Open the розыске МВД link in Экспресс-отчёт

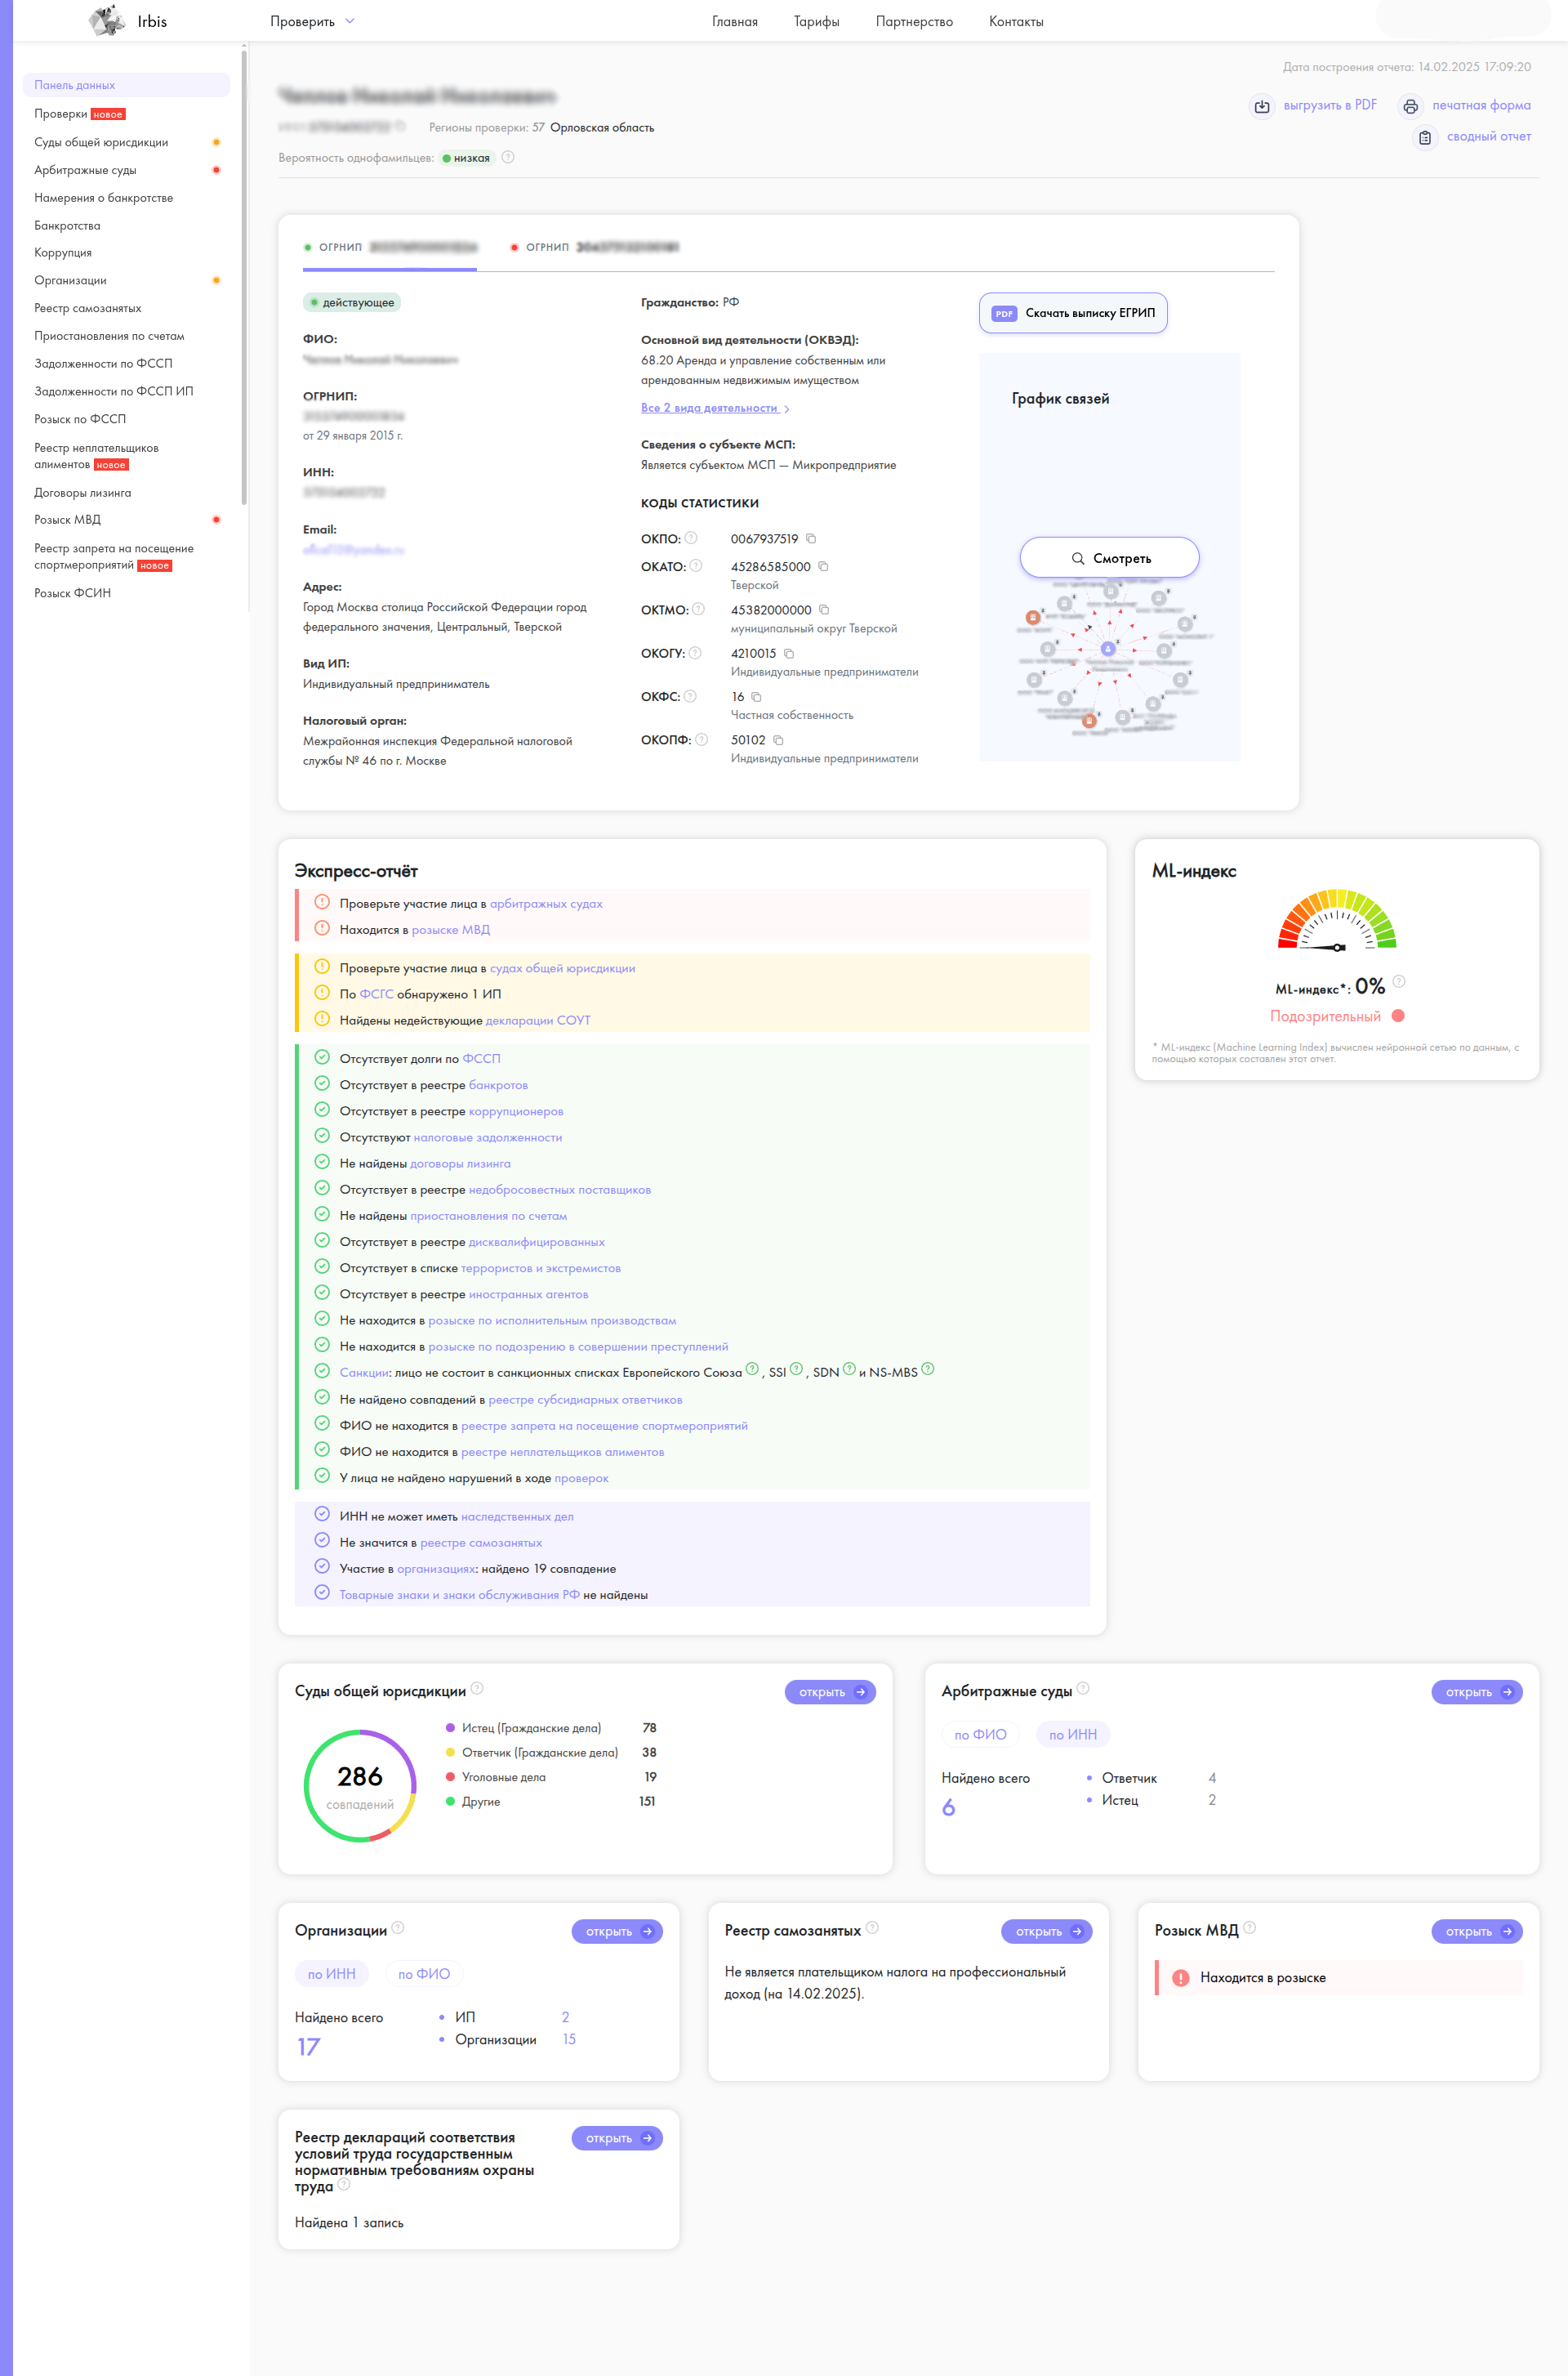(x=450, y=931)
